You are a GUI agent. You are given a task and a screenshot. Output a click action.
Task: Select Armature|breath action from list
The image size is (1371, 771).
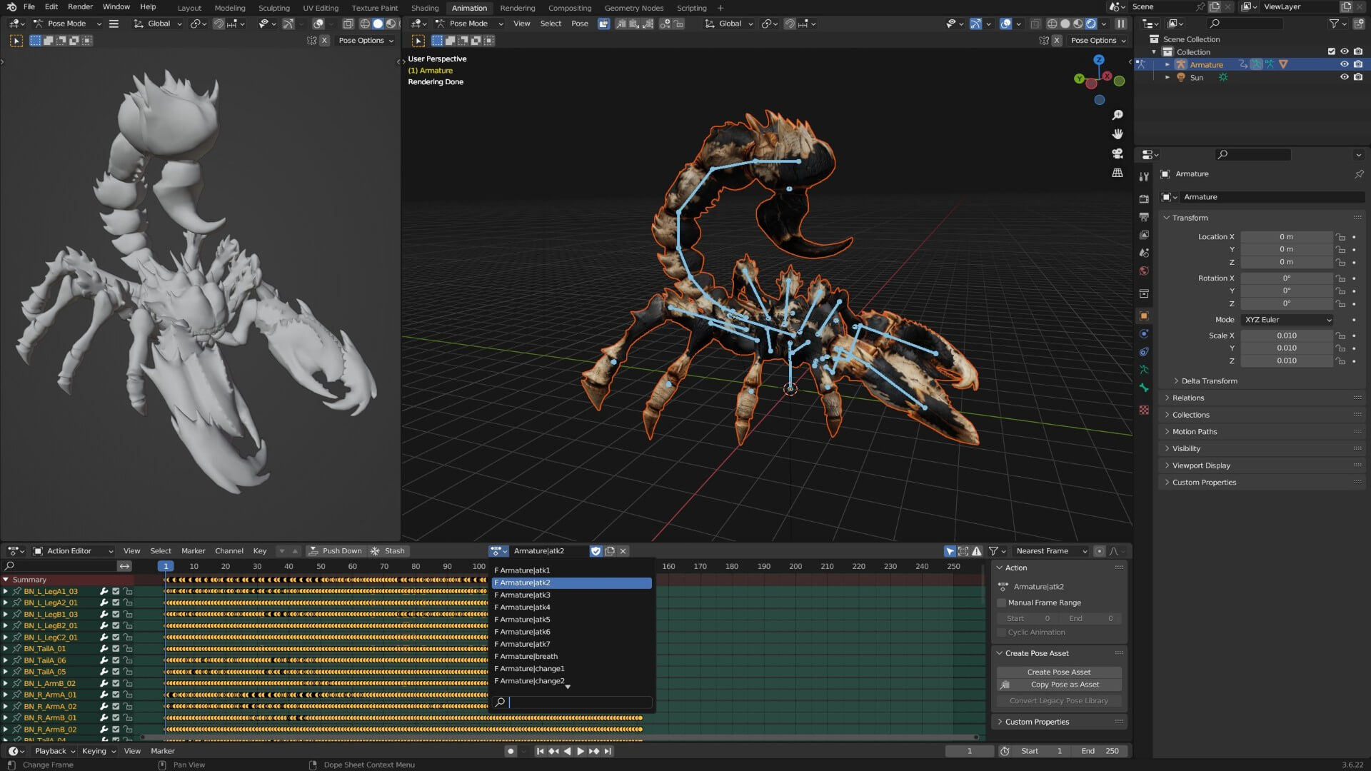[x=571, y=657]
